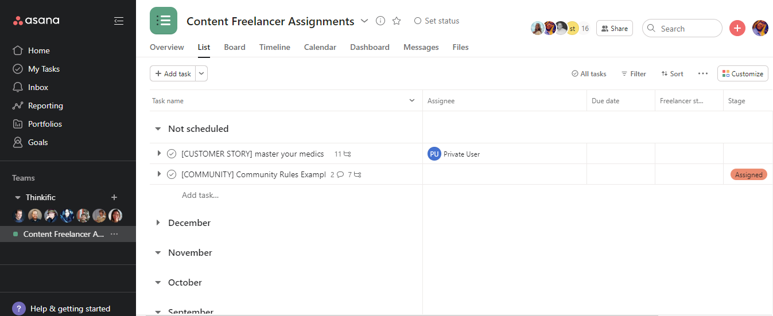The height and width of the screenshot is (316, 773).
Task: Click the Asana logo
Action: pos(36,21)
